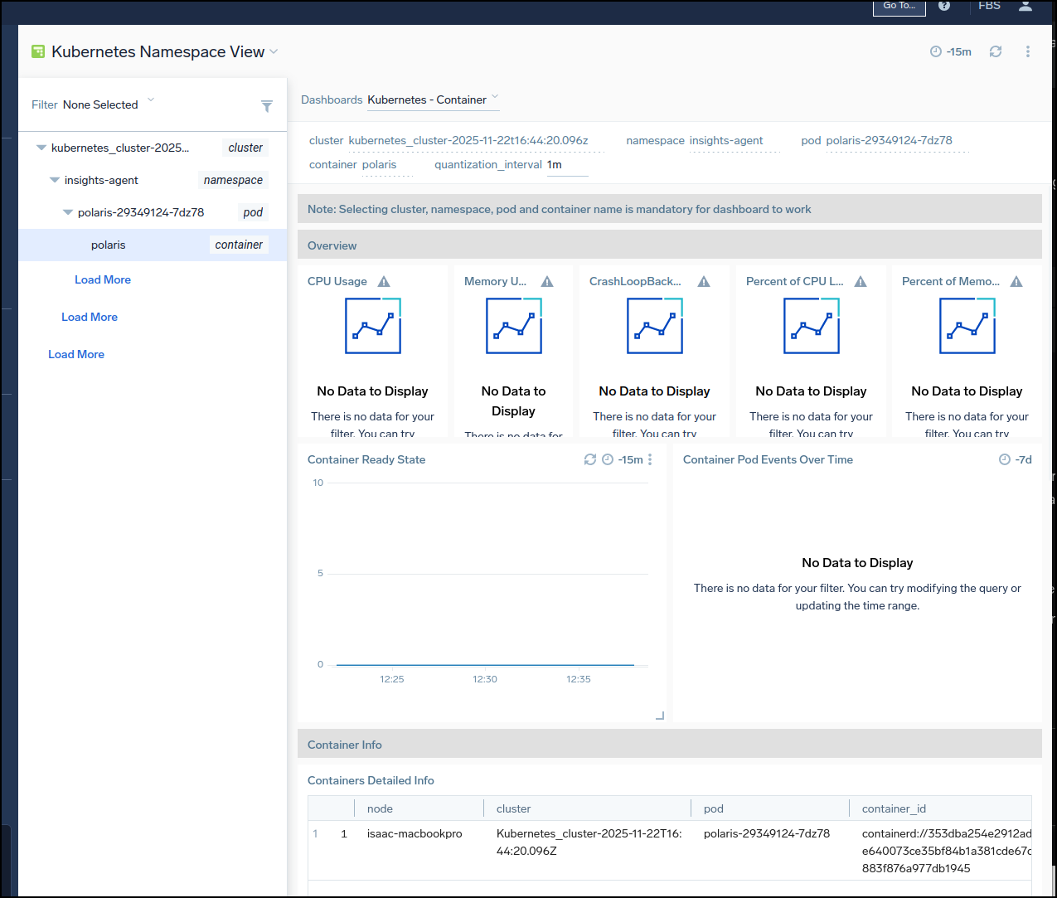This screenshot has width=1057, height=898.
Task: Open Container Ready State panel kebab menu
Action: click(650, 459)
